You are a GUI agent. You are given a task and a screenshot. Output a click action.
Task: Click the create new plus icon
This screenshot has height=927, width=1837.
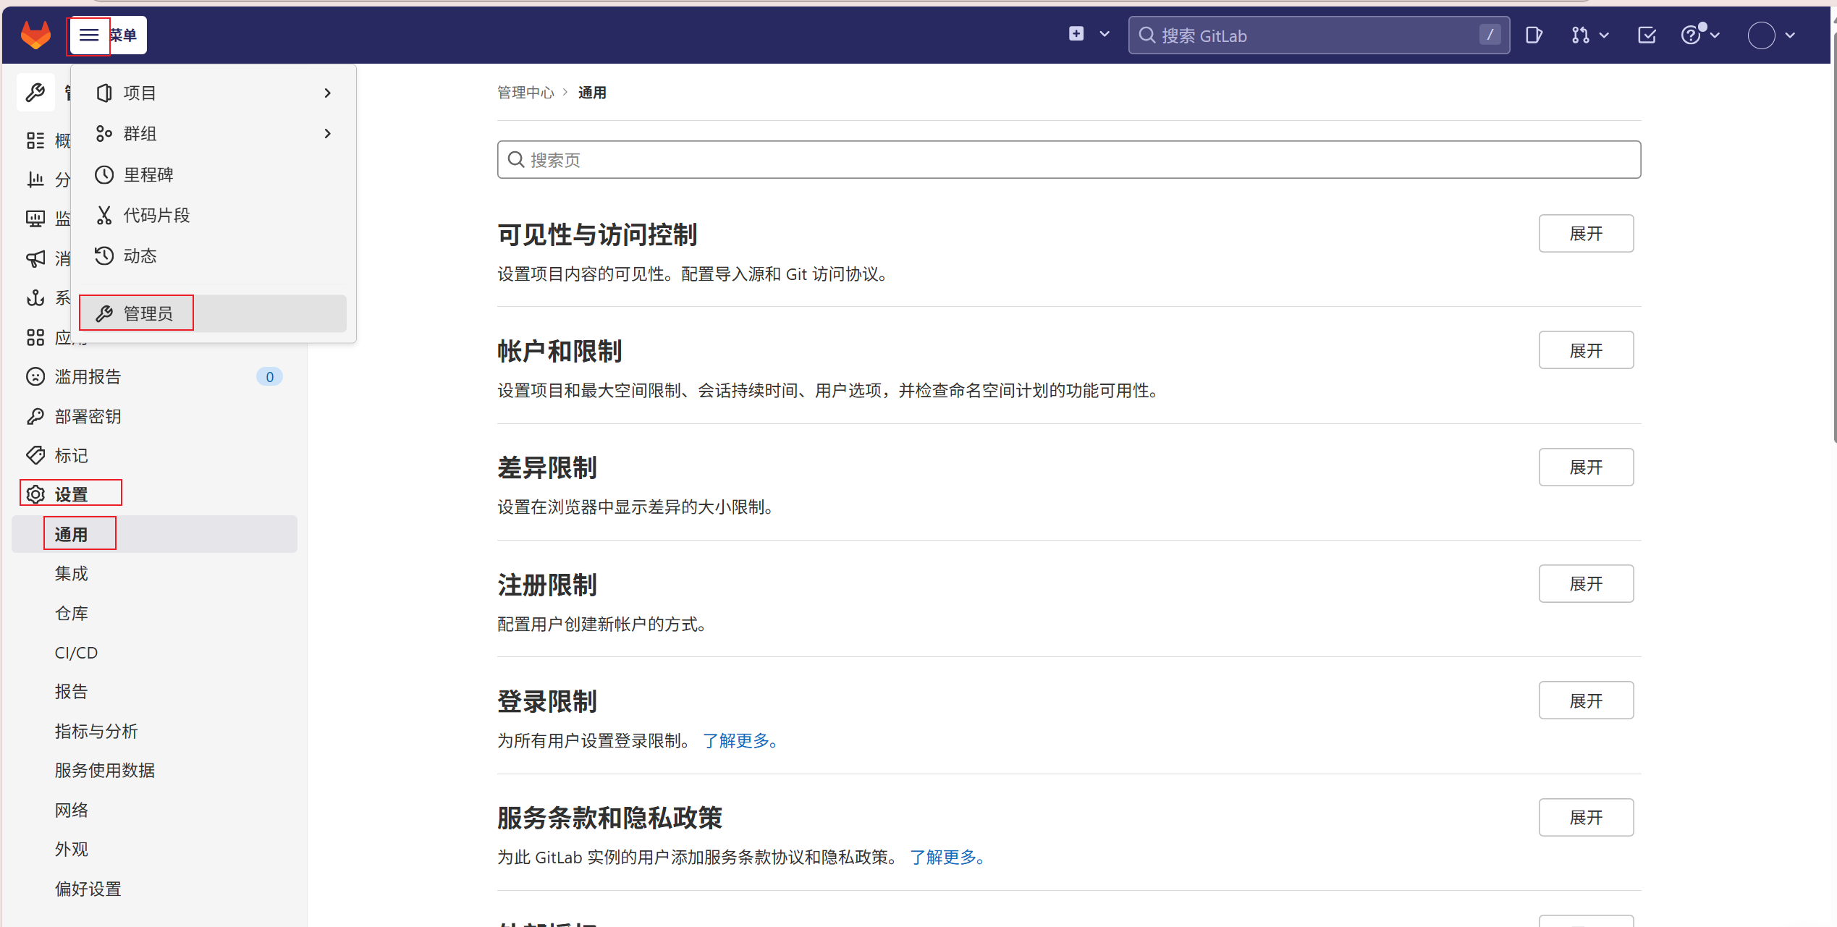(1076, 34)
